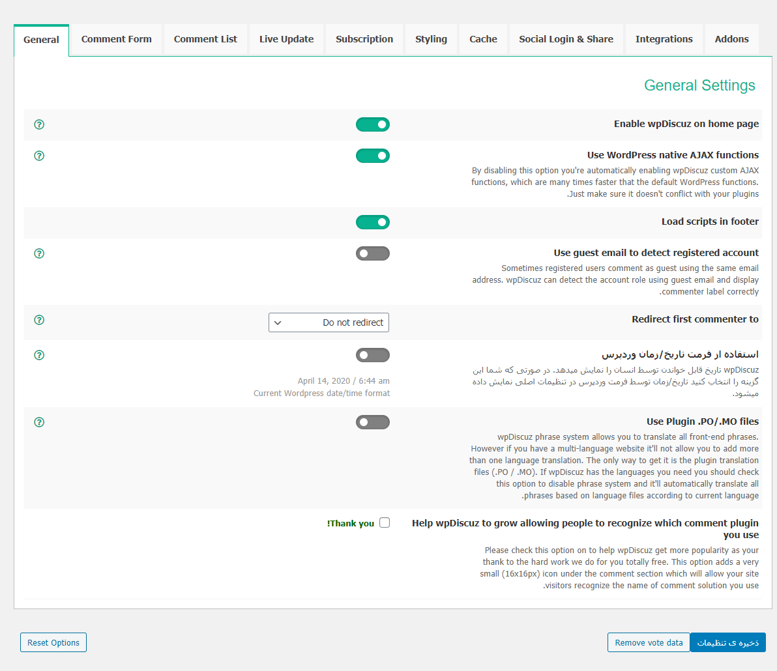Open the Integrations tab
This screenshot has width=777, height=671.
pos(664,39)
